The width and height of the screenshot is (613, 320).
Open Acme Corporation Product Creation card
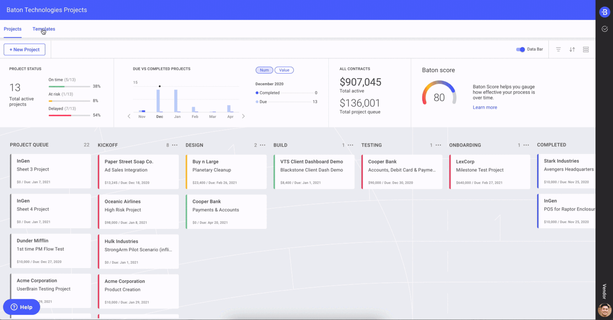[138, 292]
